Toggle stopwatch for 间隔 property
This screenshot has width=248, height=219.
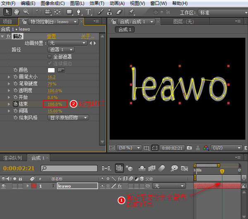point(15,111)
